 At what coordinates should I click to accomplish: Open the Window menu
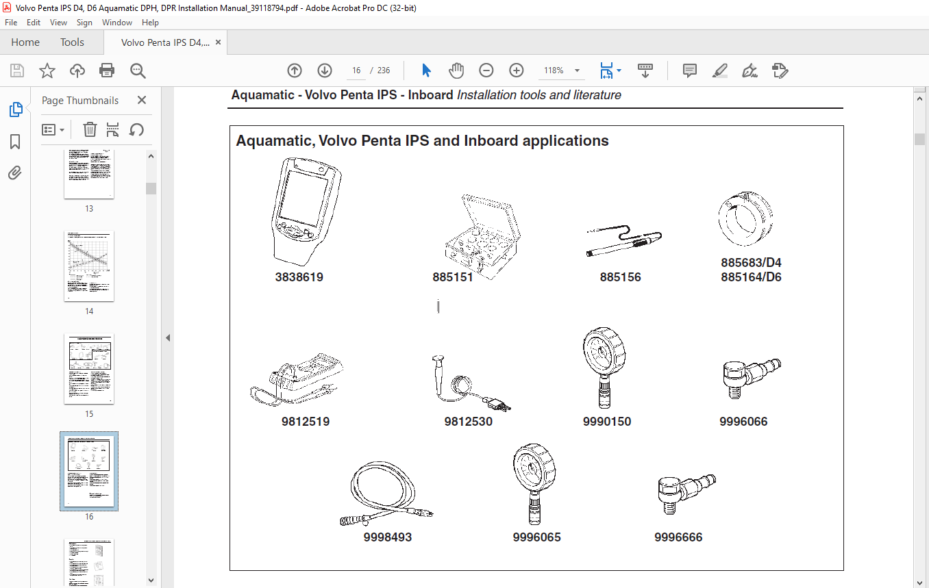(117, 23)
